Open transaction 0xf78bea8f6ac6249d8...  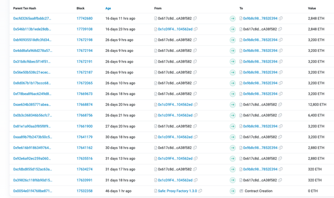tap(32, 94)
